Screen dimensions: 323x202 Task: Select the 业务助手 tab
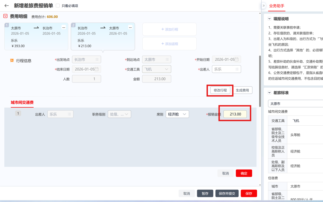pyautogui.click(x=277, y=6)
